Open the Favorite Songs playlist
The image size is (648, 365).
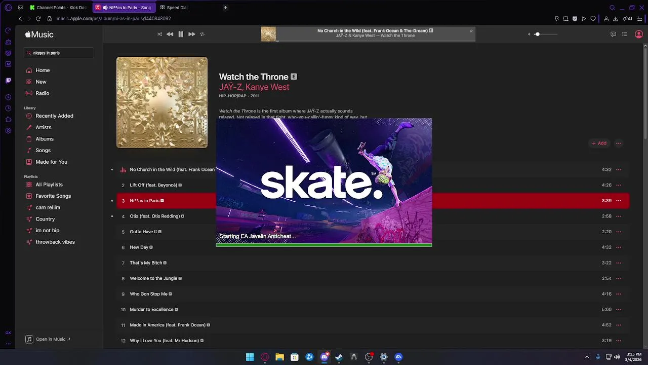click(x=53, y=196)
